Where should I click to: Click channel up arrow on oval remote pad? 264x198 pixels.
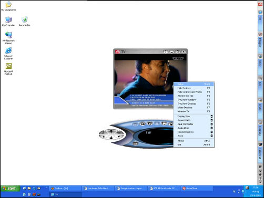[111, 131]
